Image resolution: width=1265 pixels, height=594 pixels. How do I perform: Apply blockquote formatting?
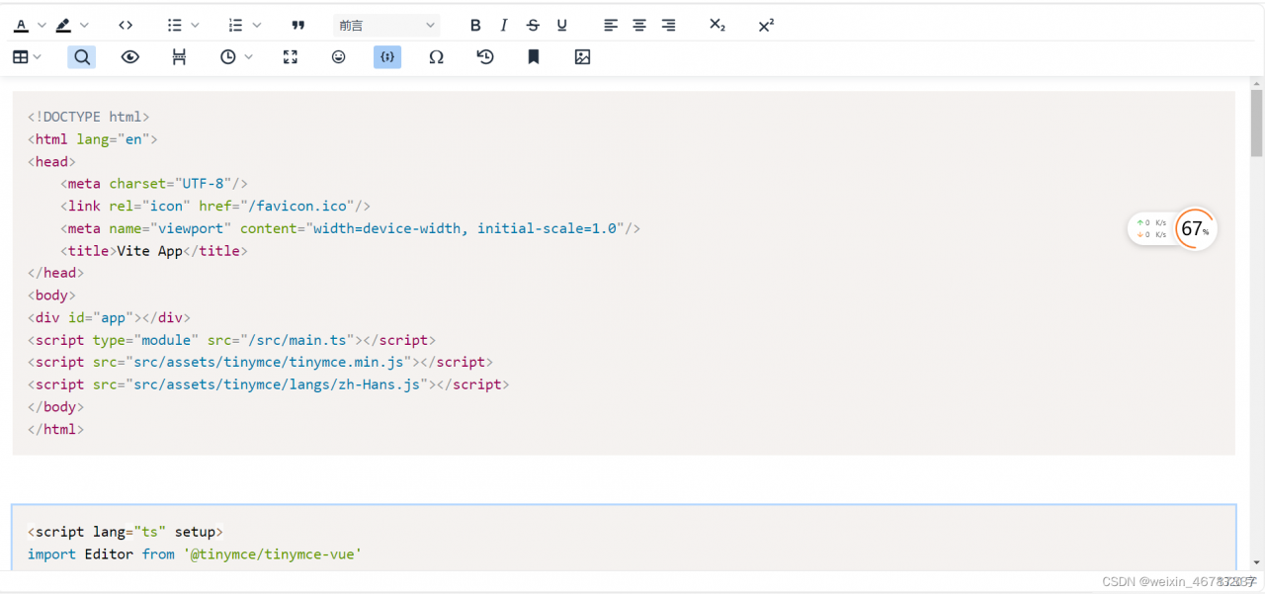tap(298, 25)
